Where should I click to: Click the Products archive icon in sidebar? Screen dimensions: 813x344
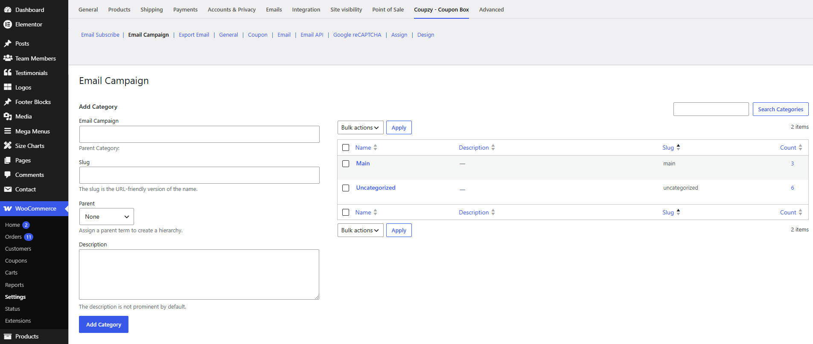pos(8,336)
